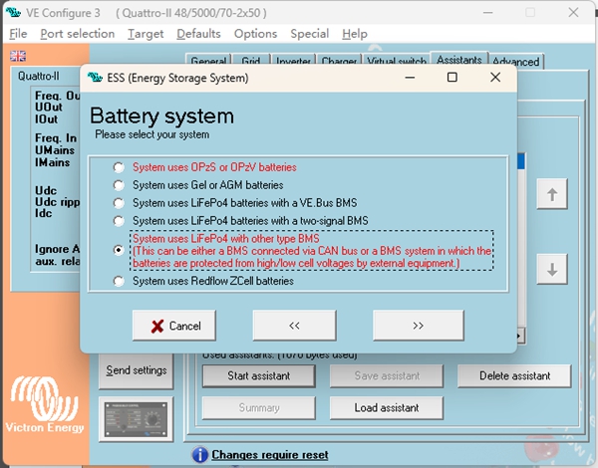Switch to the General tab
Viewport: 598px width, 468px height.
[208, 61]
